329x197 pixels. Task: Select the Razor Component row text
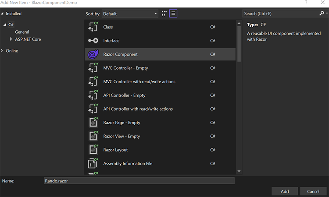pyautogui.click(x=121, y=54)
